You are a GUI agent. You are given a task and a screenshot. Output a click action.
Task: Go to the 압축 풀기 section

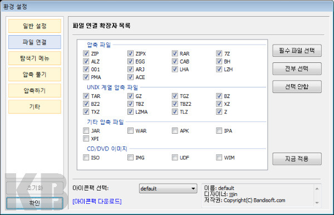[x=35, y=75]
